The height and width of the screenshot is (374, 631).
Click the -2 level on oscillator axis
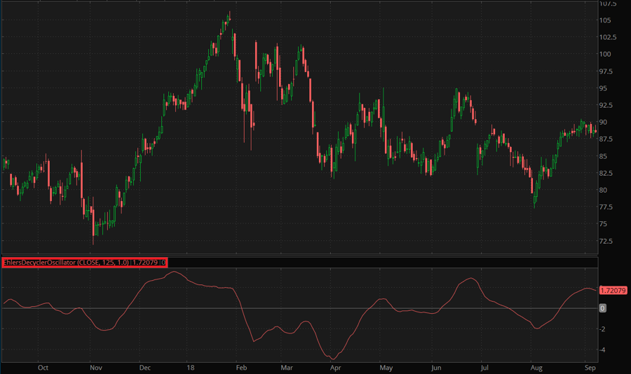603,328
